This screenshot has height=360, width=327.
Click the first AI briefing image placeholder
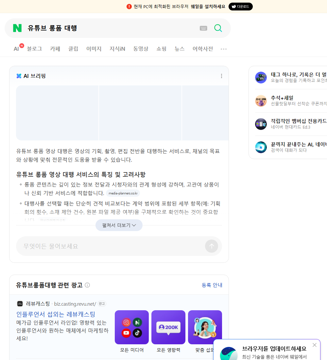(57, 113)
